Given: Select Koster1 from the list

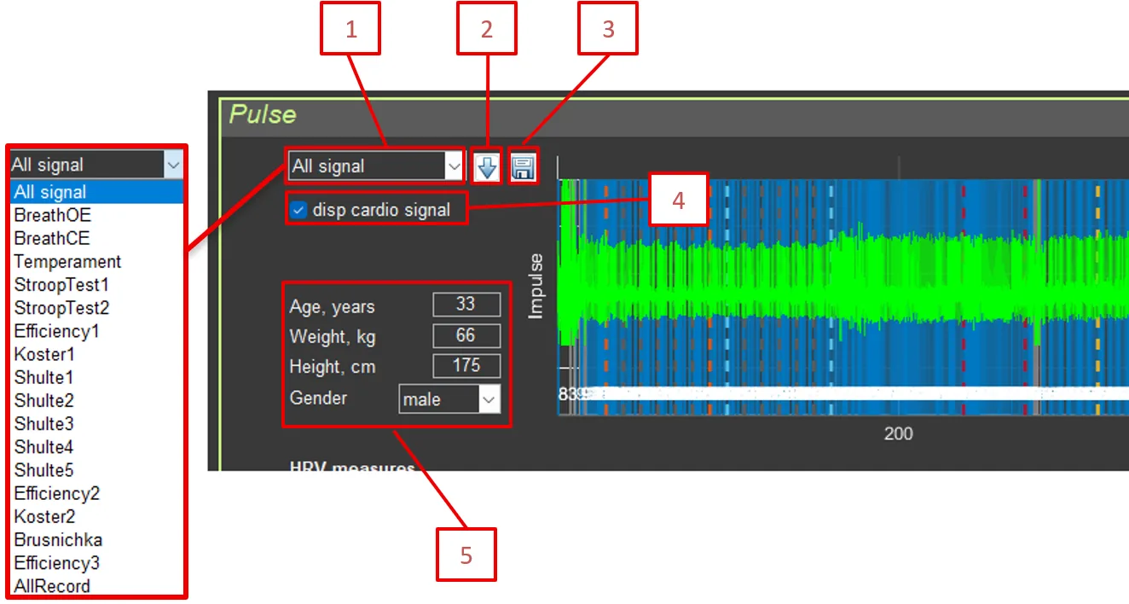Looking at the screenshot, I should [x=45, y=354].
